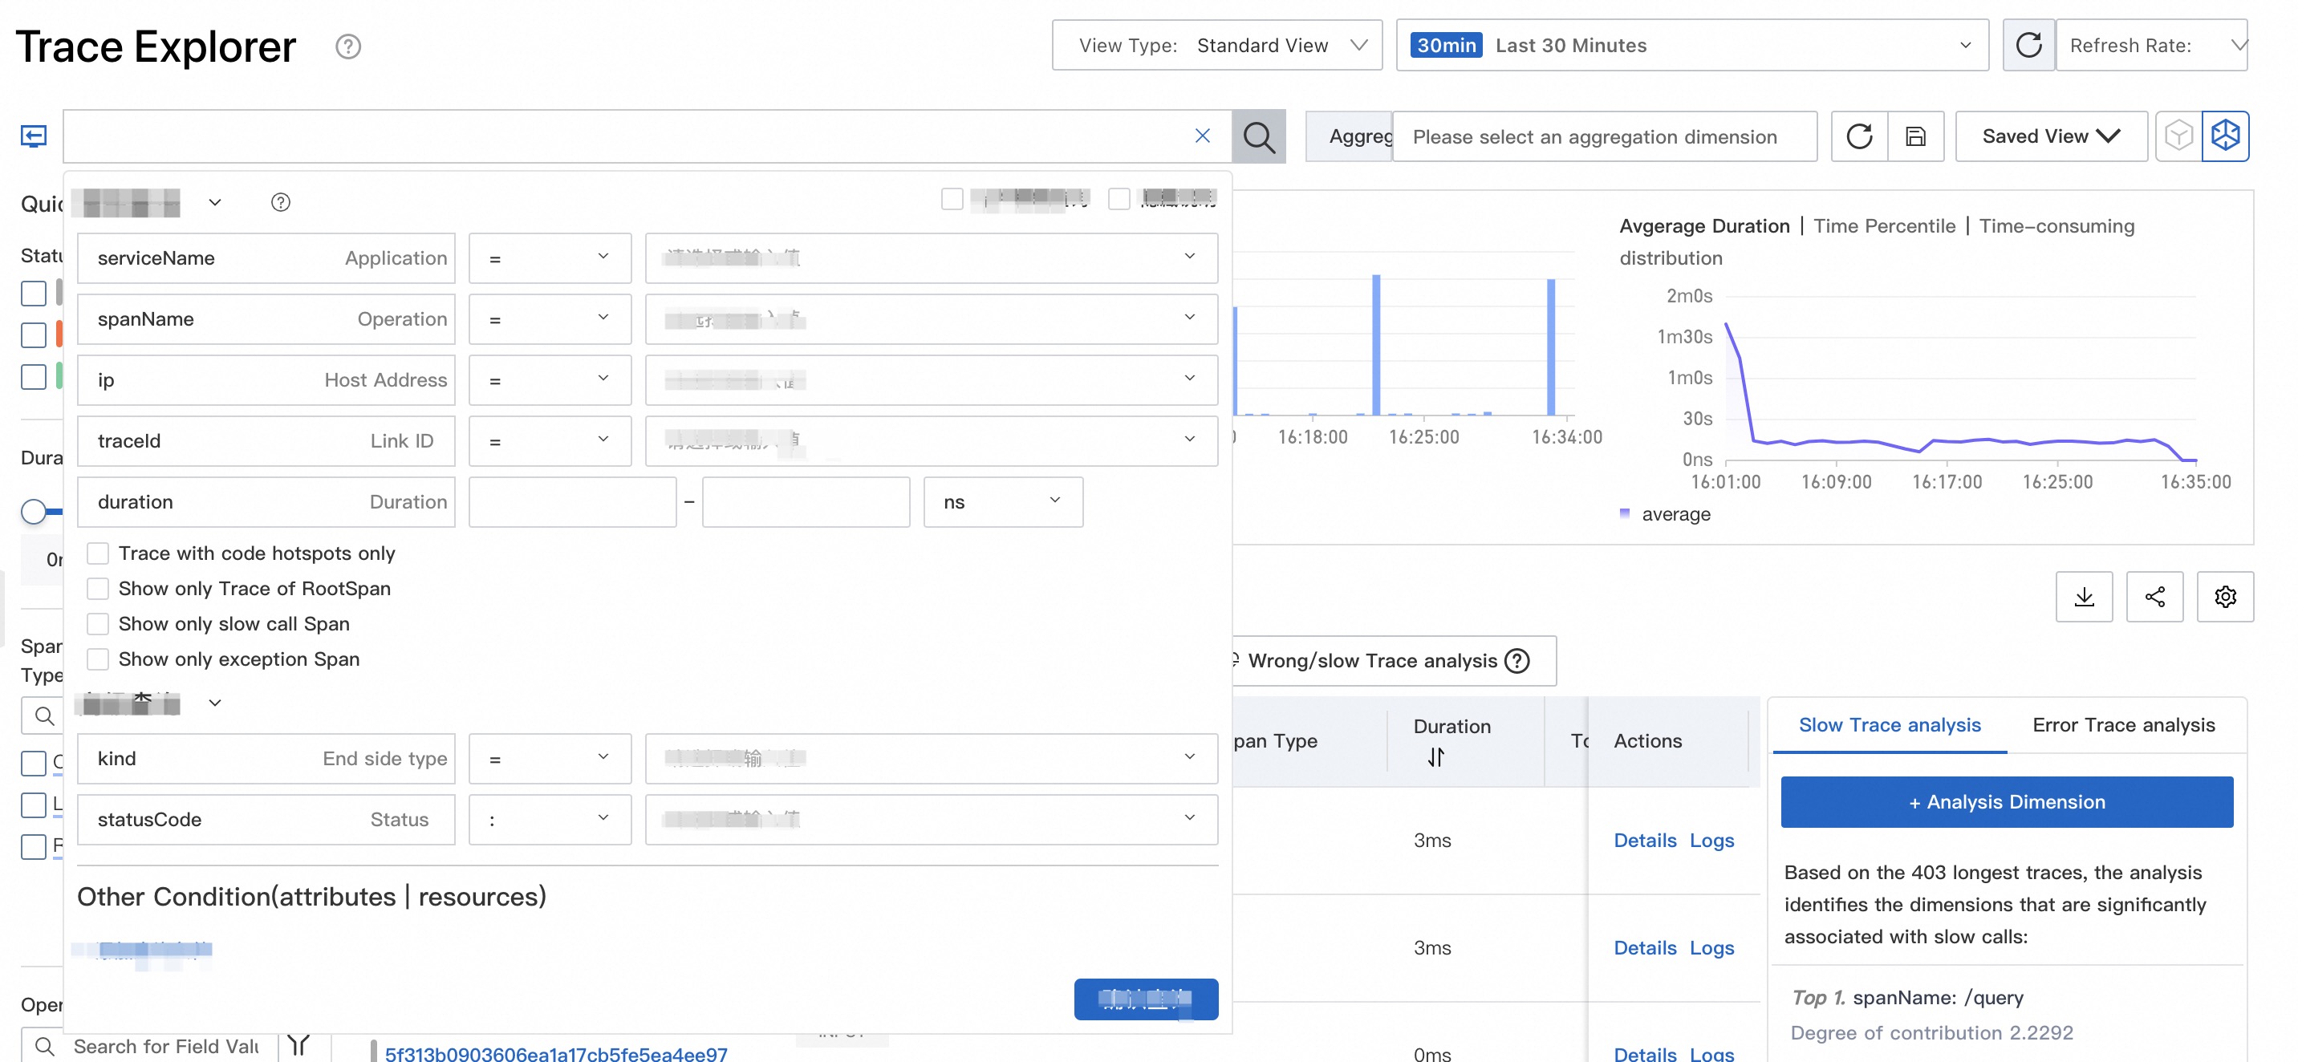Image resolution: width=2298 pixels, height=1062 pixels.
Task: Clear the search box with the X icon
Action: click(x=1203, y=135)
